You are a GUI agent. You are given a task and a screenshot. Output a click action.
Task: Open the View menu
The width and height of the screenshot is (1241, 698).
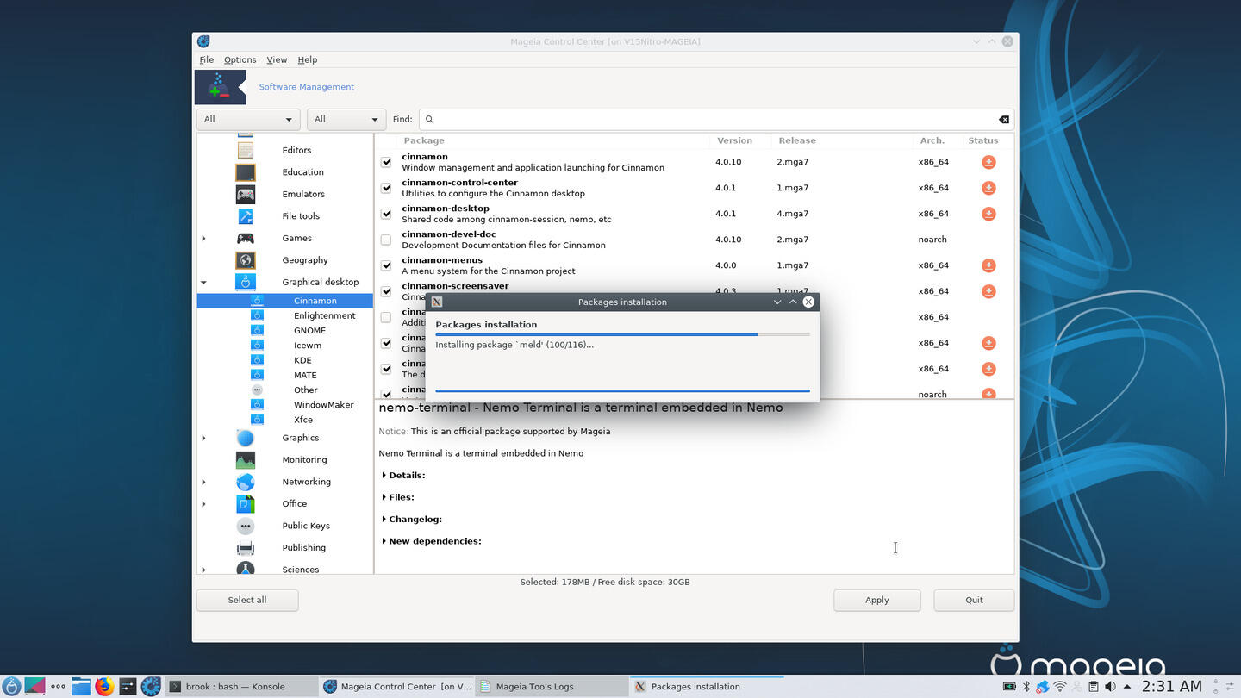[x=277, y=60]
